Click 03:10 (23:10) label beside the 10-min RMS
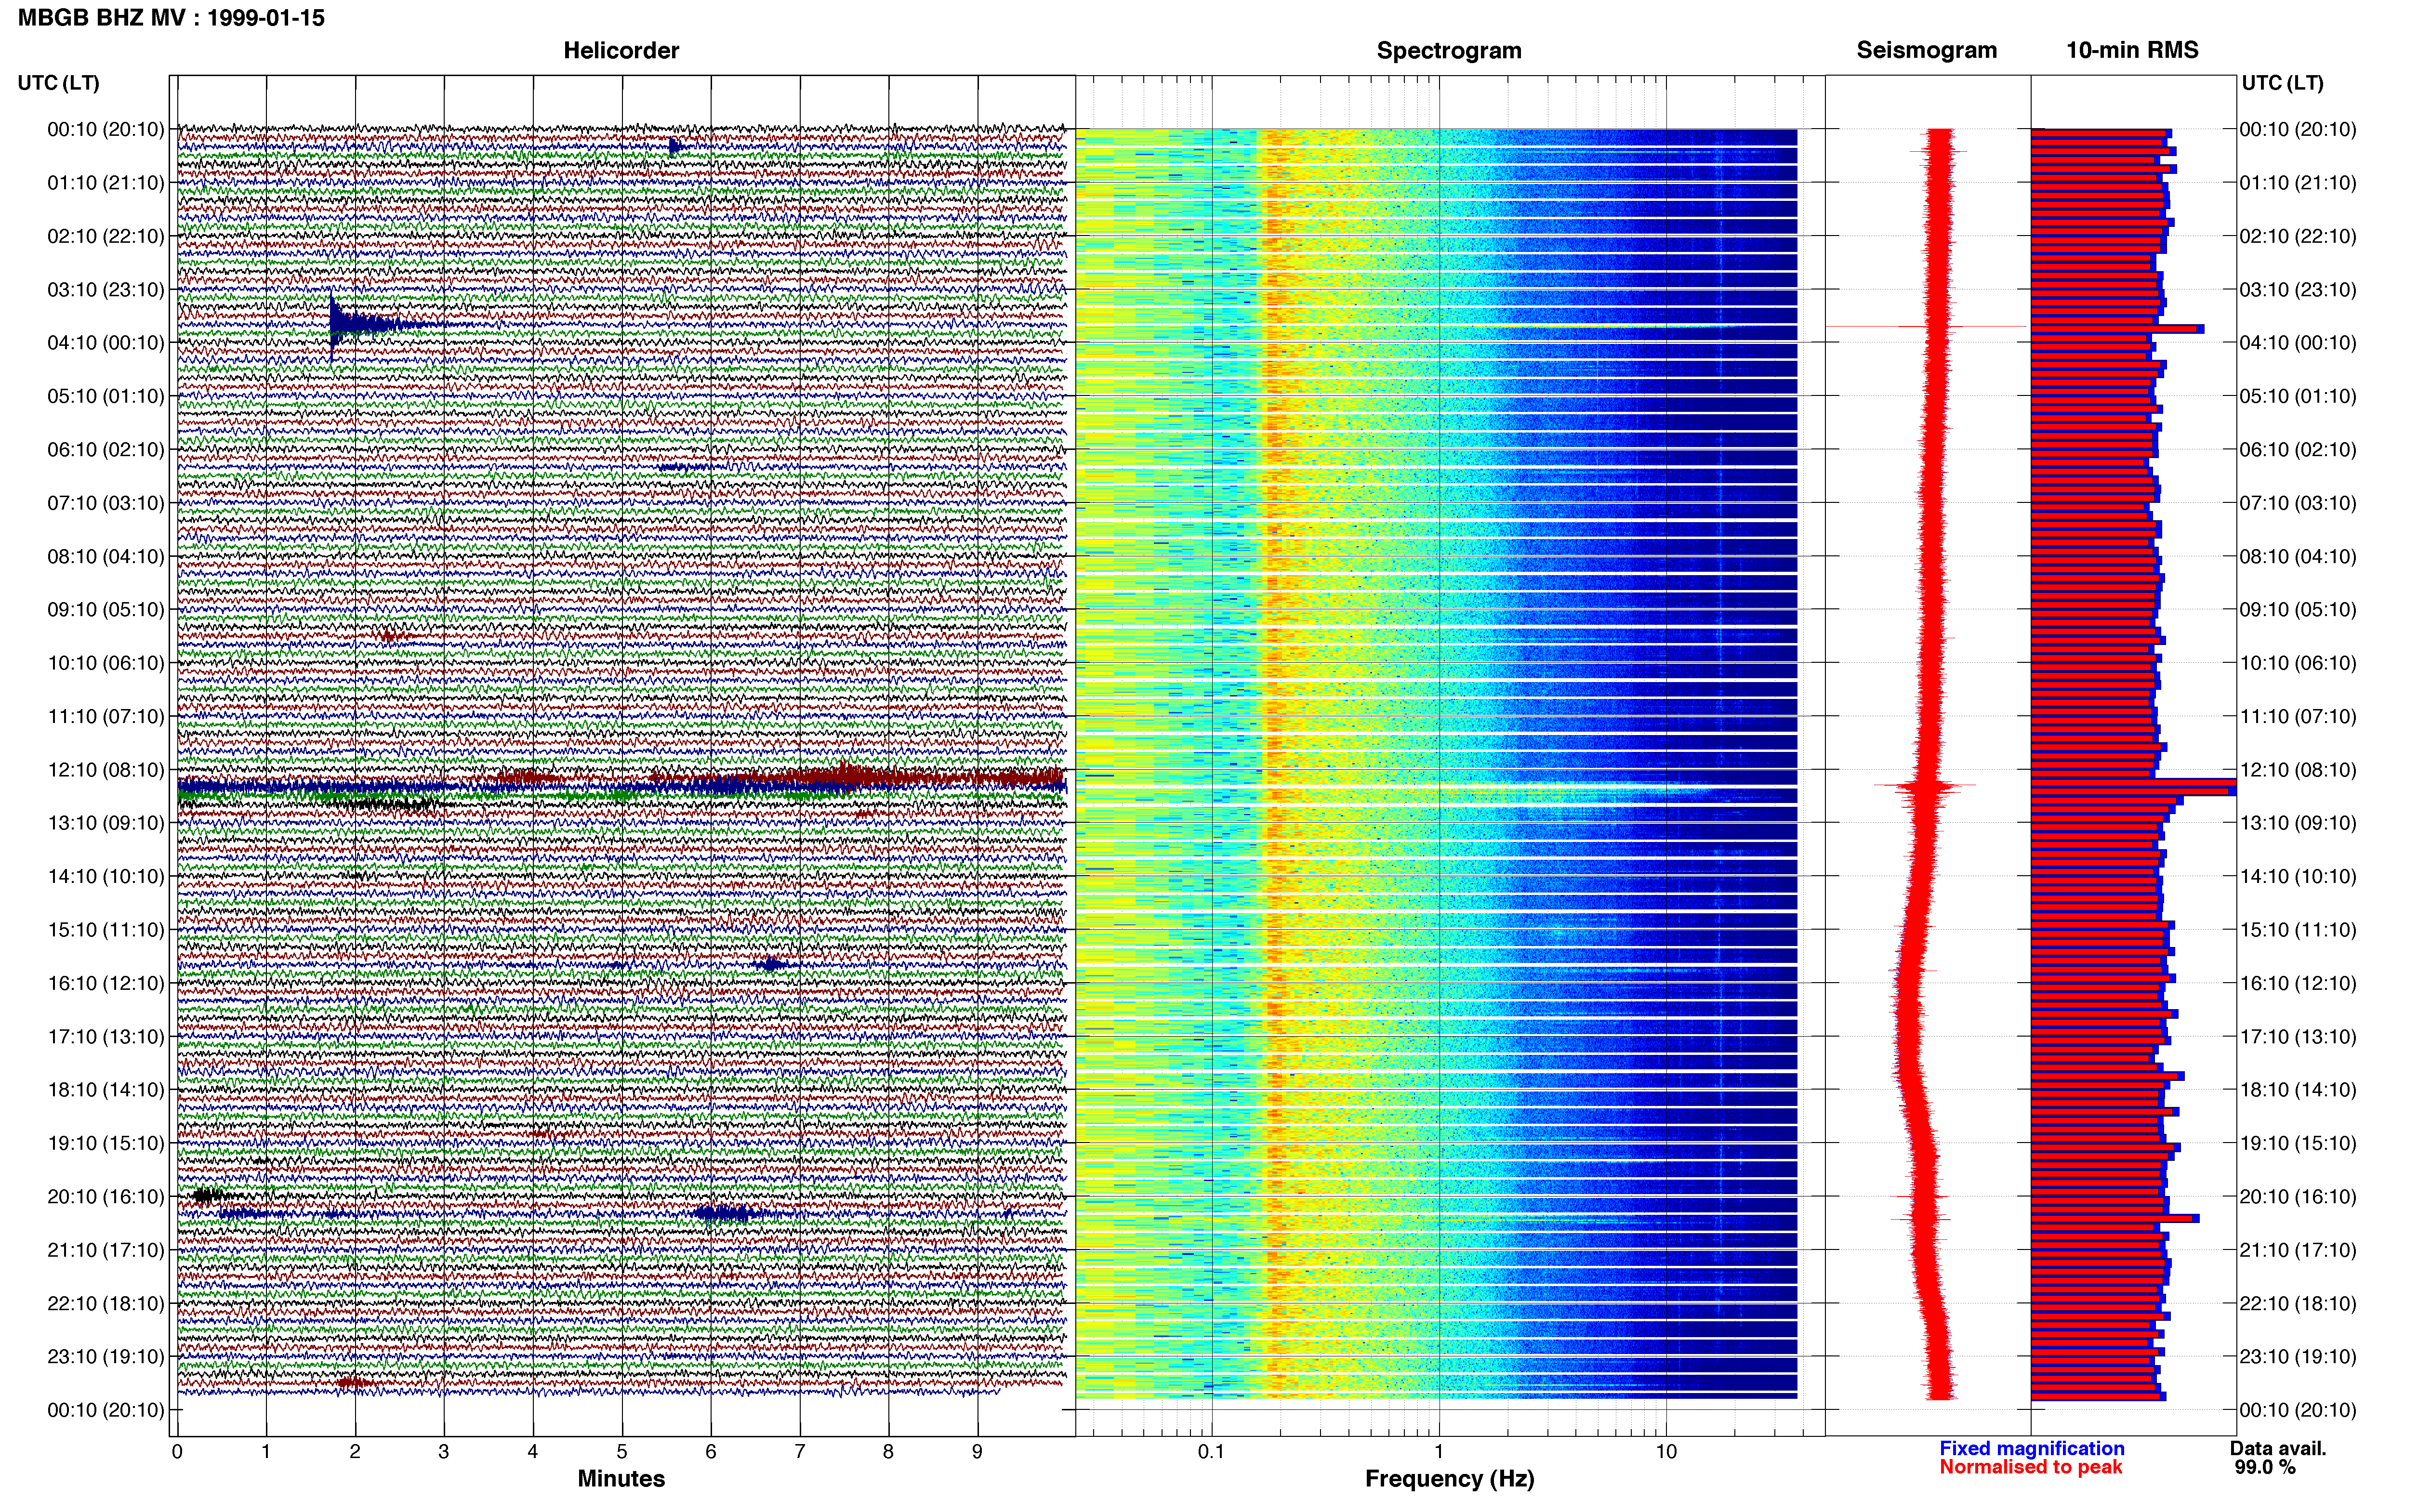The image size is (2418, 1512). 2298,290
